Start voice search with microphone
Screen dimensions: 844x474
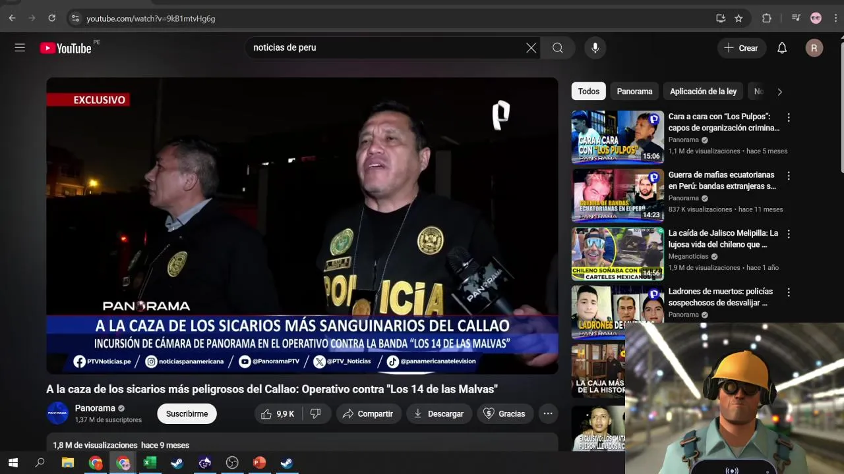point(595,48)
